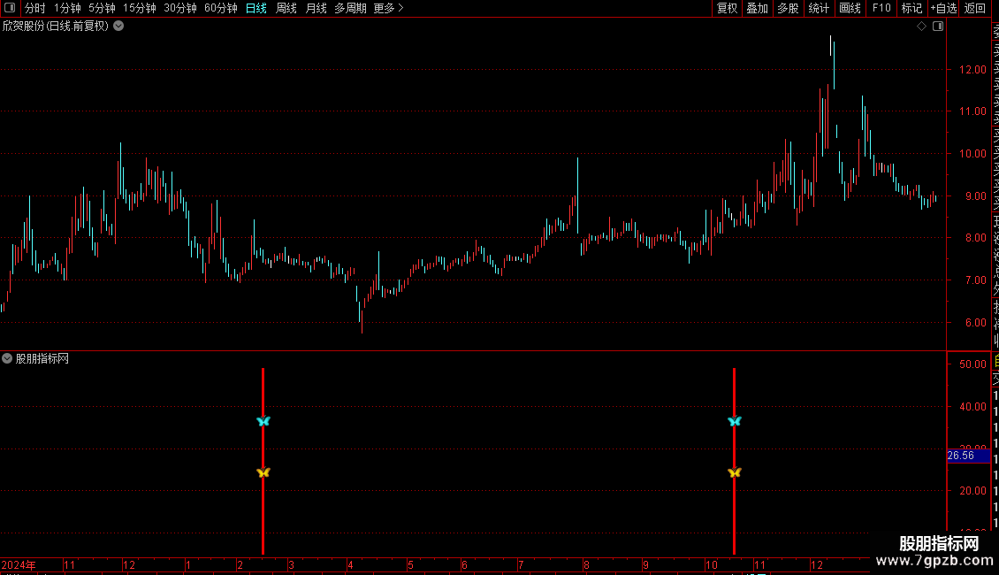Image resolution: width=999 pixels, height=575 pixels.
Task: Click the 统计 statistics button
Action: [819, 8]
